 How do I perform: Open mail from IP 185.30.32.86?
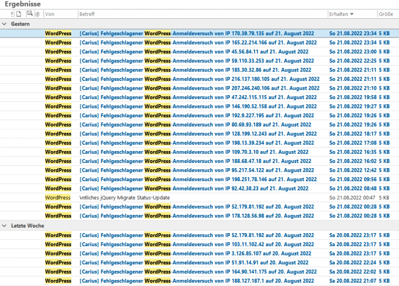click(199, 70)
